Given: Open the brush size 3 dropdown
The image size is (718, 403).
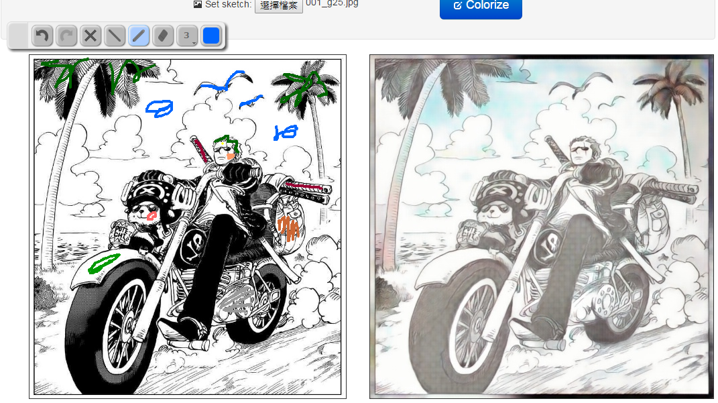Looking at the screenshot, I should [187, 36].
